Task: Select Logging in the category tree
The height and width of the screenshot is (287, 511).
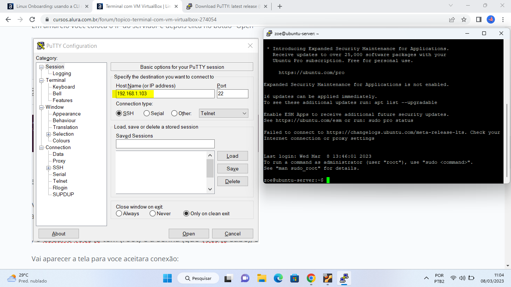Action: pos(62,73)
